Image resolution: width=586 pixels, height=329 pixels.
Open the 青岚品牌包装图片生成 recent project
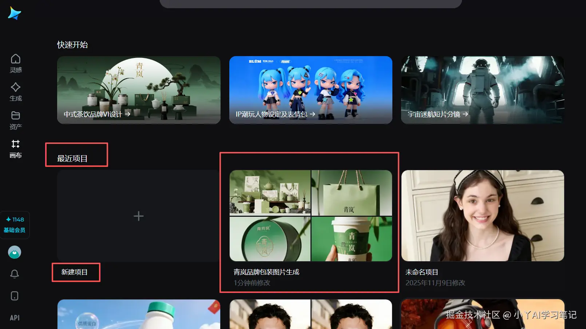310,216
